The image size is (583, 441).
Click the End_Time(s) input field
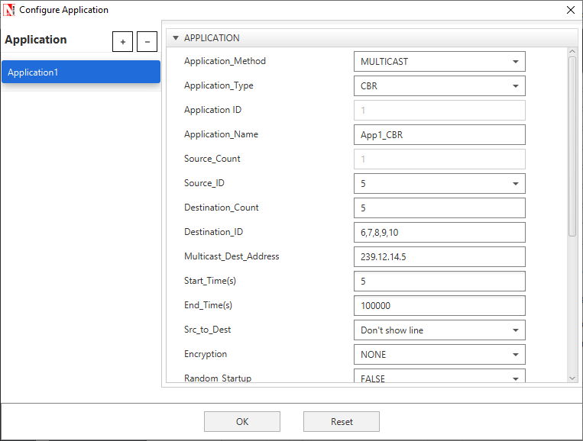(439, 306)
